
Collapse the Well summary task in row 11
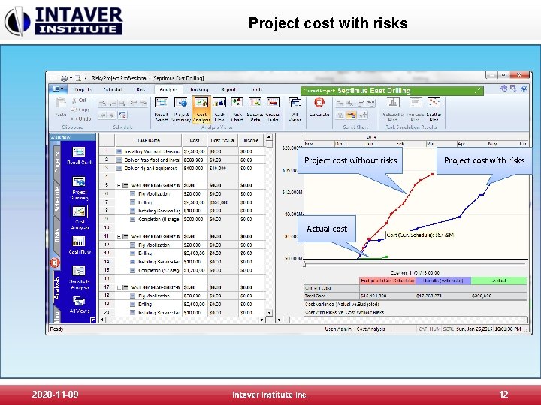coord(119,236)
